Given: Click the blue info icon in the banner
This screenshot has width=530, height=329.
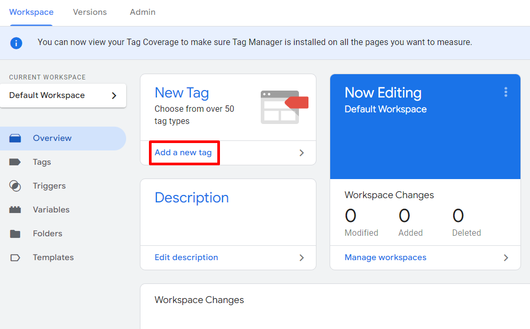Looking at the screenshot, I should coord(16,43).
